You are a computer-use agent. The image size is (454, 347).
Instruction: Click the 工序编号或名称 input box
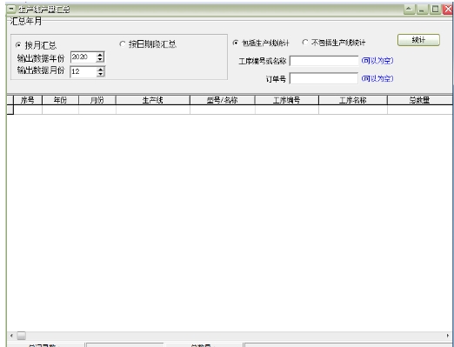click(324, 61)
